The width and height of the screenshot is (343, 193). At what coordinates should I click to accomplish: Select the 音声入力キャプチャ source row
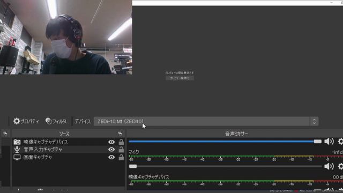68,150
